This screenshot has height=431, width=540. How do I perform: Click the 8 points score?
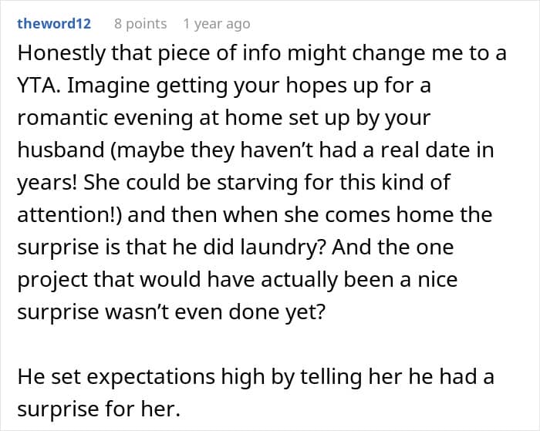point(140,24)
